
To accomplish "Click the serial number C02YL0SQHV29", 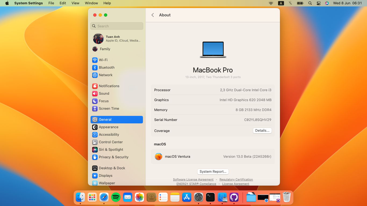I will (258, 120).
